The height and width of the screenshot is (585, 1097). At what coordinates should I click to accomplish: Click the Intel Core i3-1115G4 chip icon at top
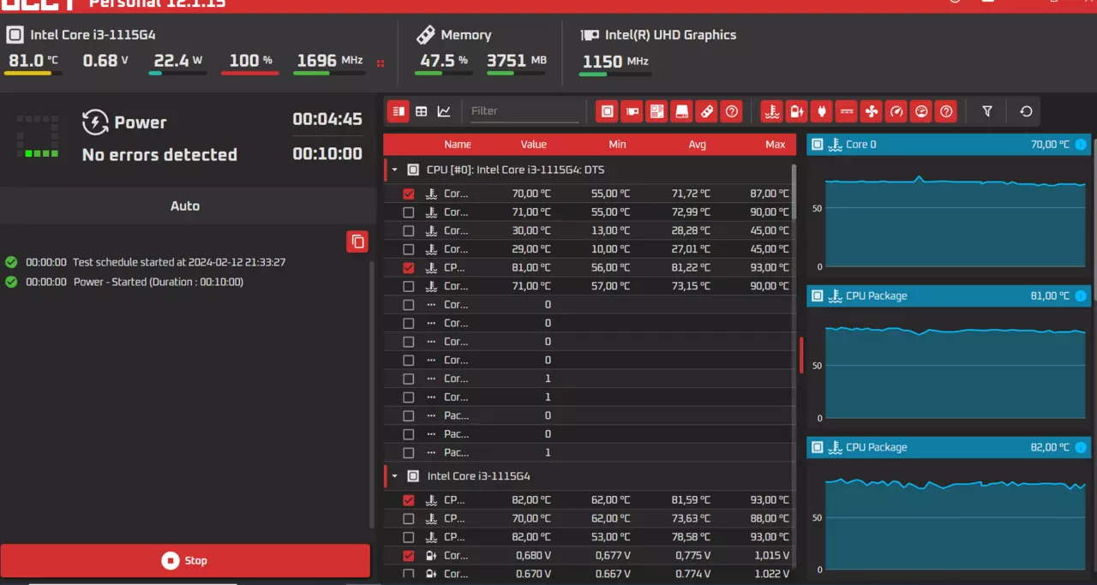[15, 35]
